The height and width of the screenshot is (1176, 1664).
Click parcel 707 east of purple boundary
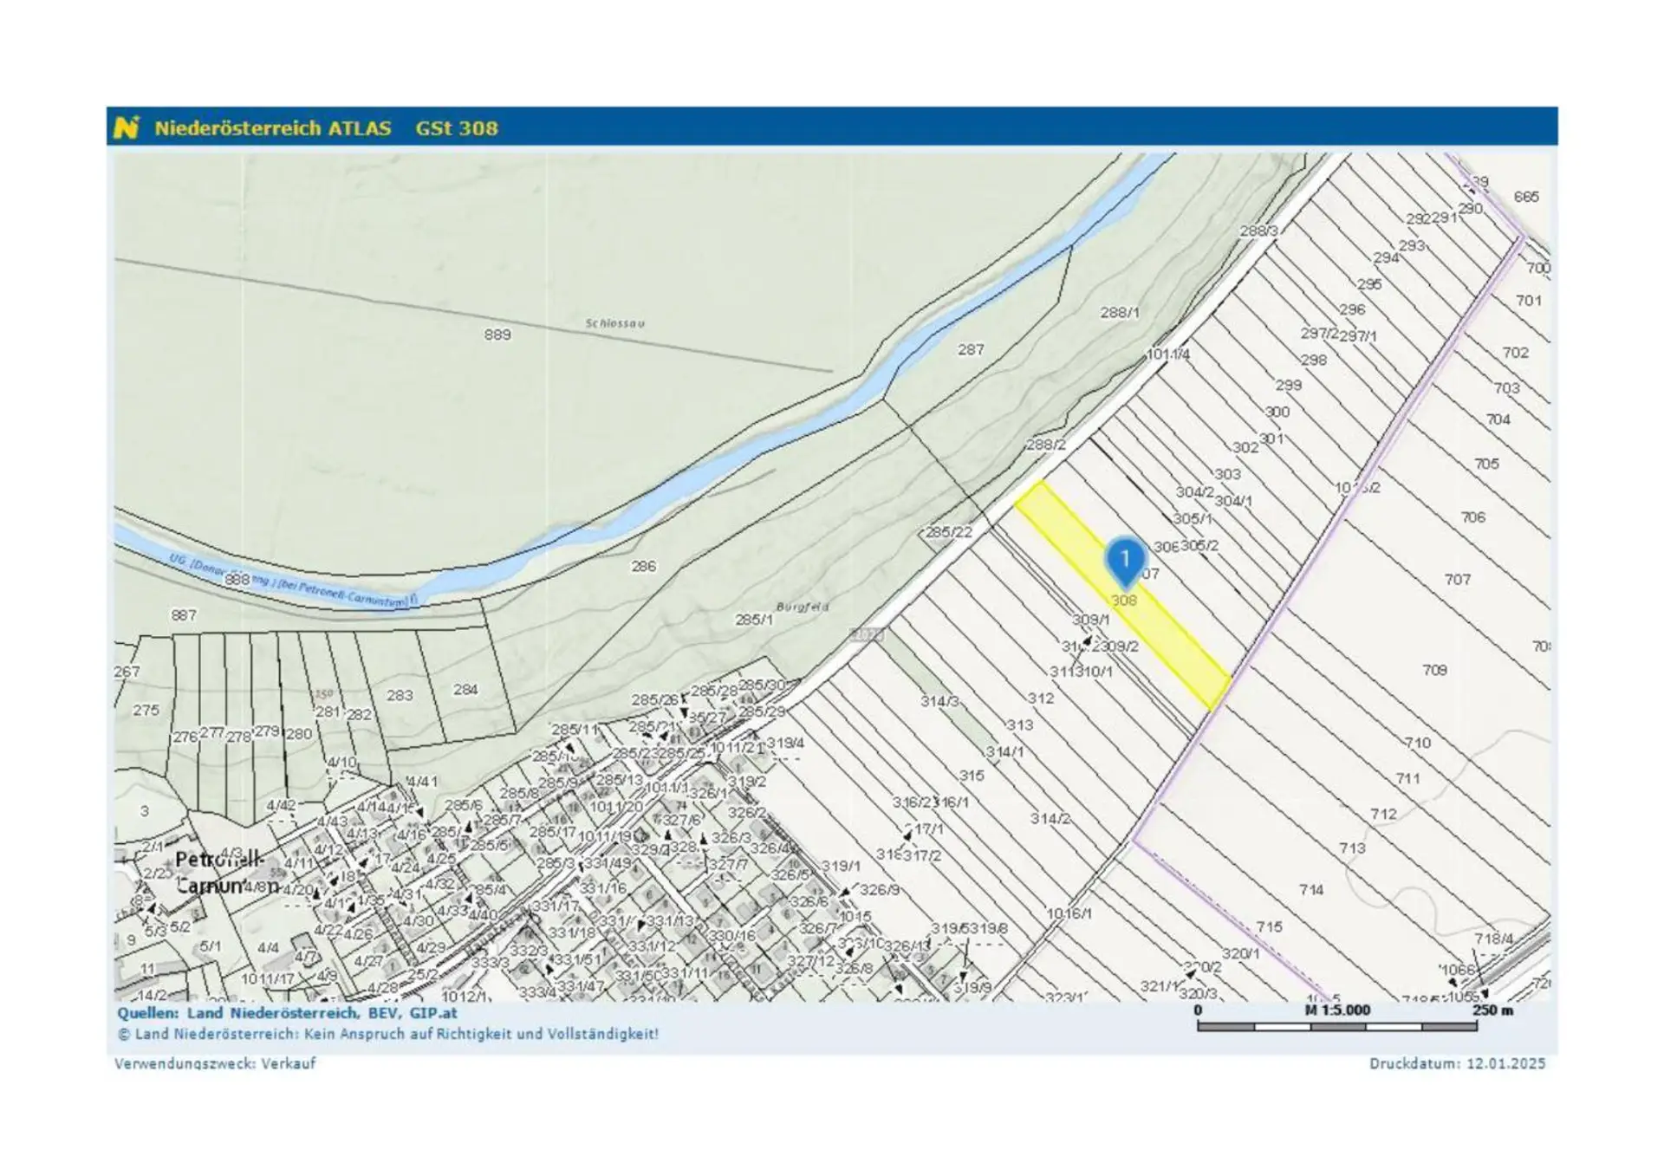(x=1457, y=579)
